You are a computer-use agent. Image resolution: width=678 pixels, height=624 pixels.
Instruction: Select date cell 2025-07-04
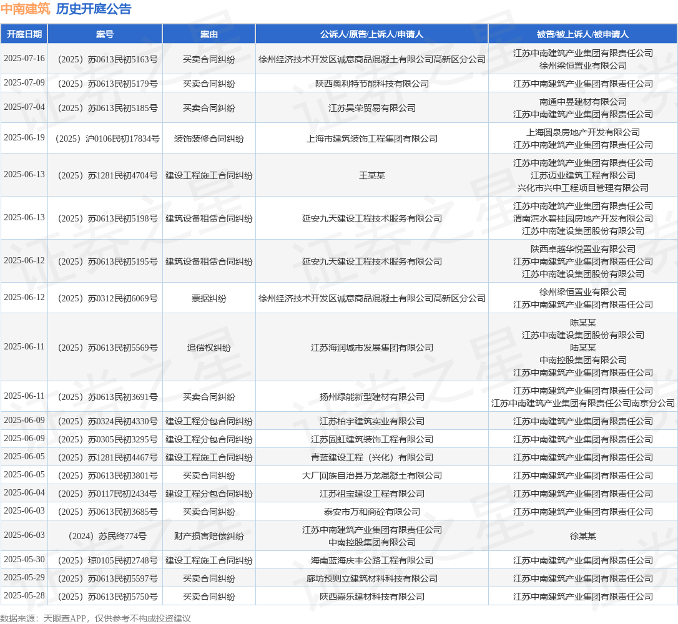point(24,107)
